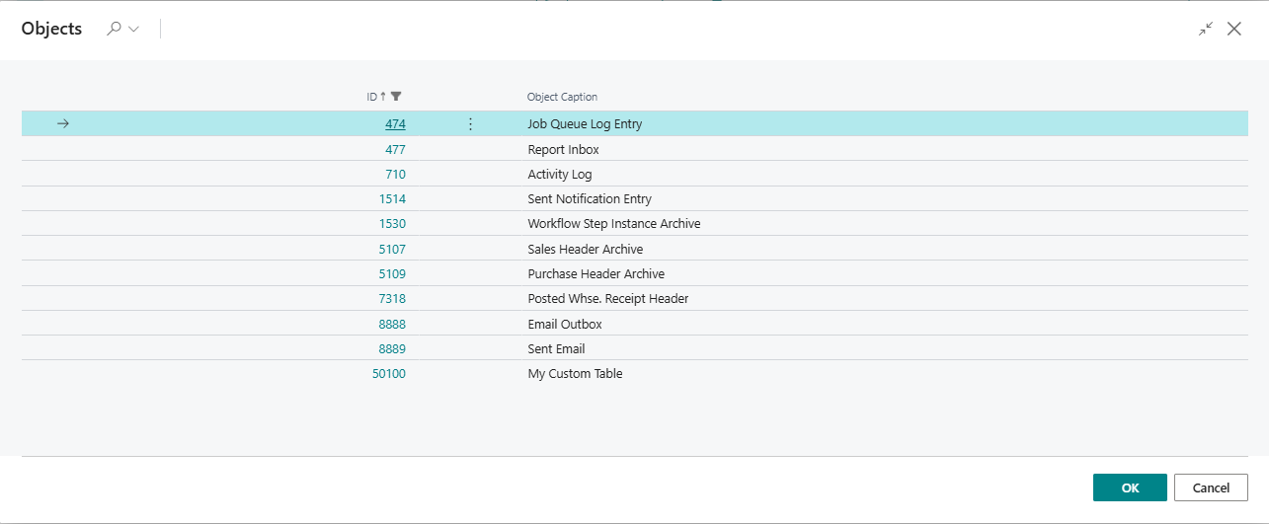Confirm selection with the OK button
Viewport: 1269px width, 524px height.
click(x=1130, y=487)
